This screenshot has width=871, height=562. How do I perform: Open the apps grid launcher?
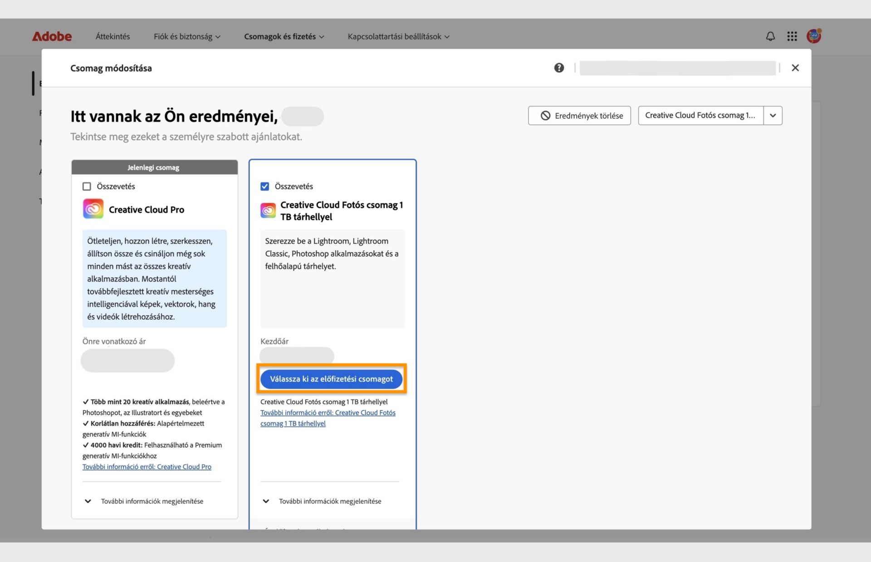(x=792, y=36)
